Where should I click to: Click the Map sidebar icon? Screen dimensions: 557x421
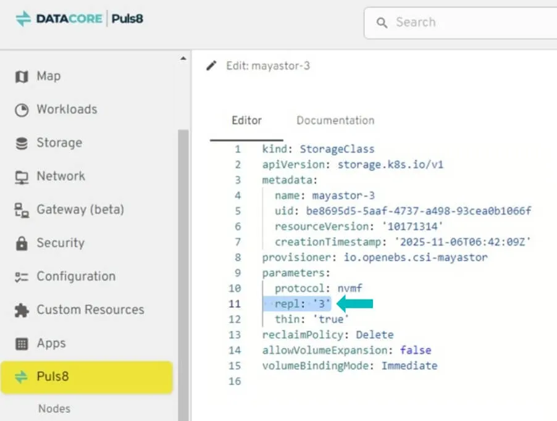tap(22, 76)
